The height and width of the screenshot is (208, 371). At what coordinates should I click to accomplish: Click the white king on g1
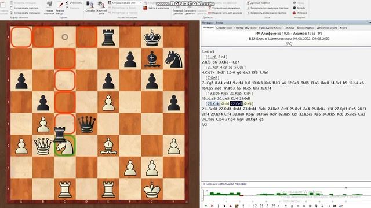click(152, 190)
